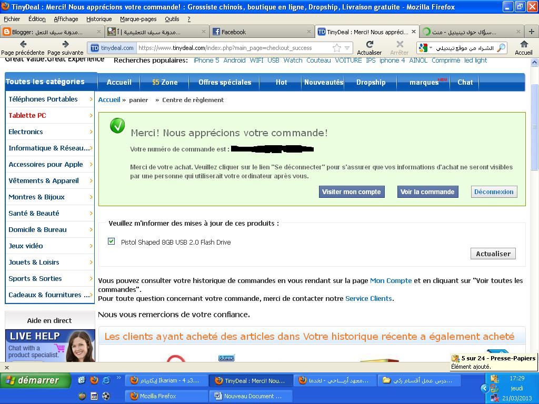Open the Mon Compte link
This screenshot has height=404, width=539.
point(391,280)
